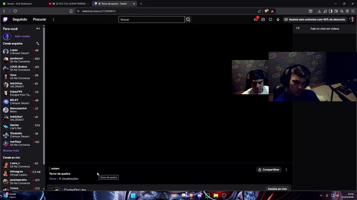Open File Explorer from the taskbar
The width and height of the screenshot is (357, 200).
coord(216,196)
